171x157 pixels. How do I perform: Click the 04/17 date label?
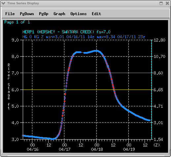pyautogui.click(x=65, y=149)
